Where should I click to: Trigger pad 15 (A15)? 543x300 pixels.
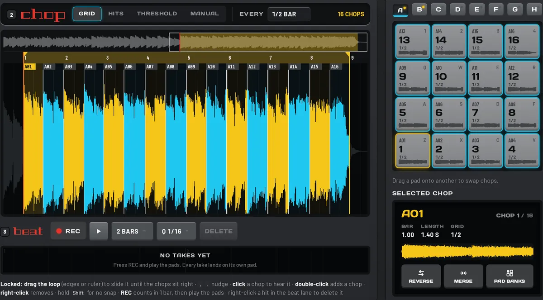point(485,42)
